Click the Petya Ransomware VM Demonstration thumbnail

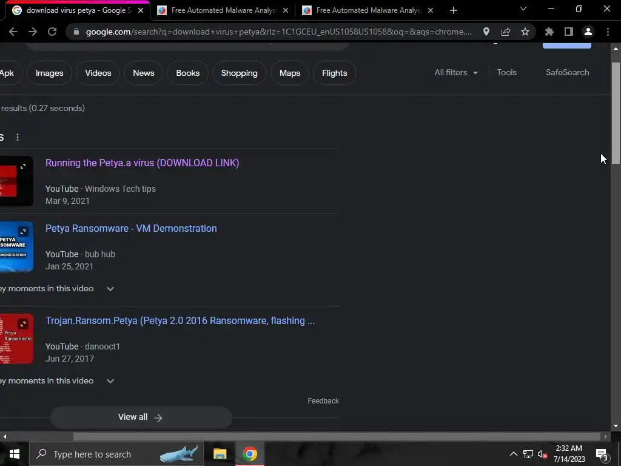(x=16, y=246)
